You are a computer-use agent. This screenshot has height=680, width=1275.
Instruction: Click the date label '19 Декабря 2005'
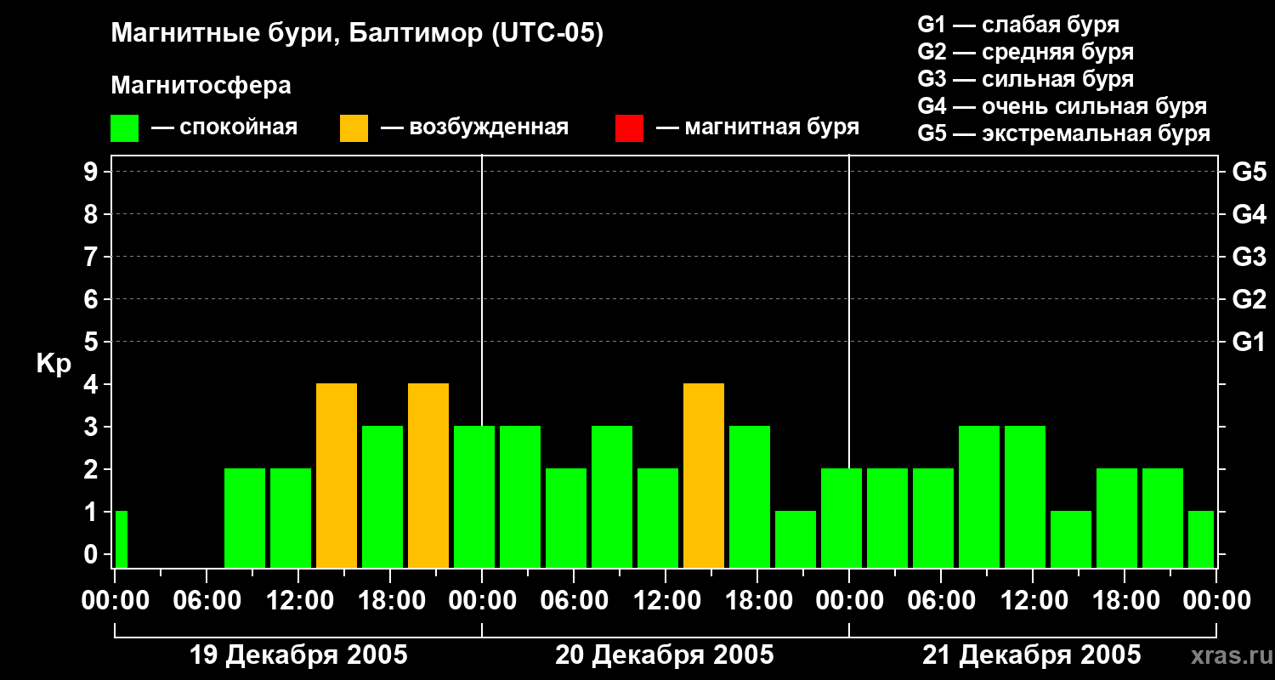[x=298, y=655]
